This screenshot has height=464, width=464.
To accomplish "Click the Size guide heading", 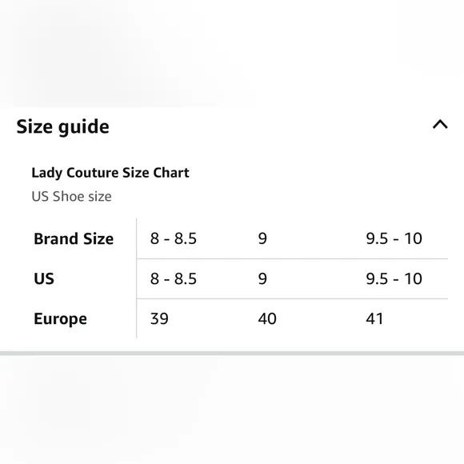I will click(62, 127).
